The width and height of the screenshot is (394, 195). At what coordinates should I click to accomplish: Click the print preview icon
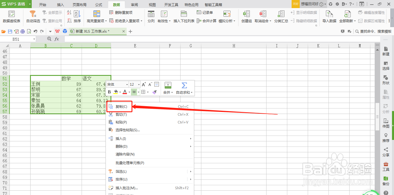tap(29, 31)
